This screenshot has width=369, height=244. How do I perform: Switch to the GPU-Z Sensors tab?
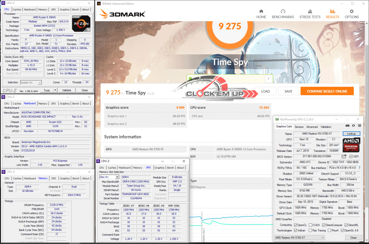click(x=299, y=127)
